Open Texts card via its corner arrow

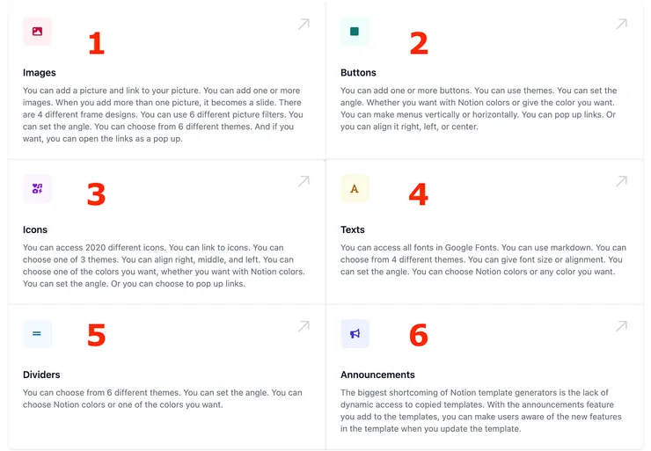tap(621, 181)
